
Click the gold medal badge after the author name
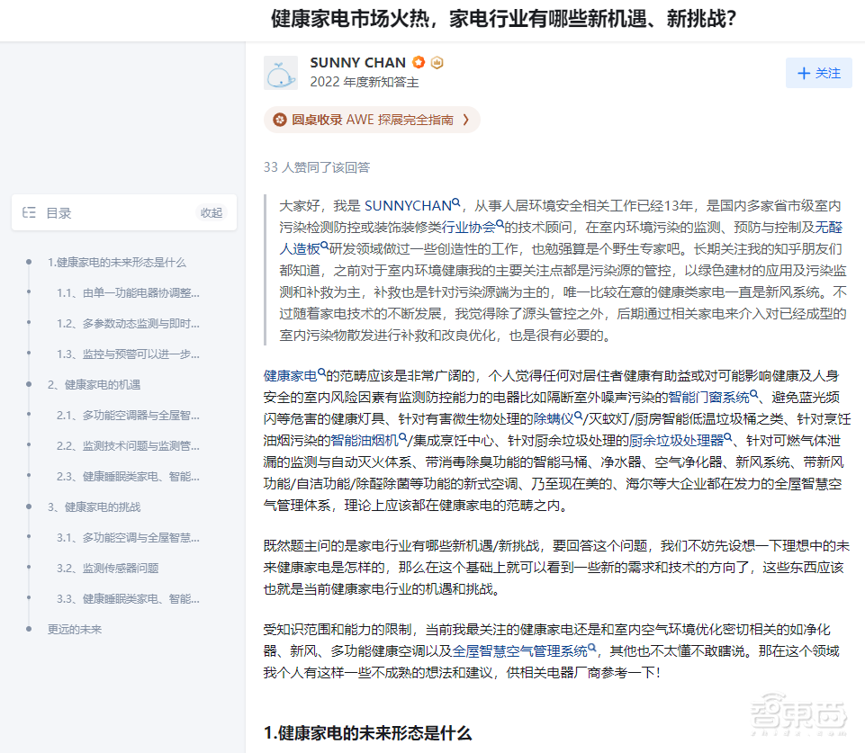[437, 62]
